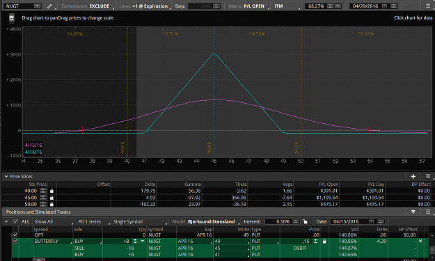Screen dimensions: 435x261
Task: Toggle the price lock icon on BUTTERFLY row
Action: pyautogui.click(x=324, y=242)
